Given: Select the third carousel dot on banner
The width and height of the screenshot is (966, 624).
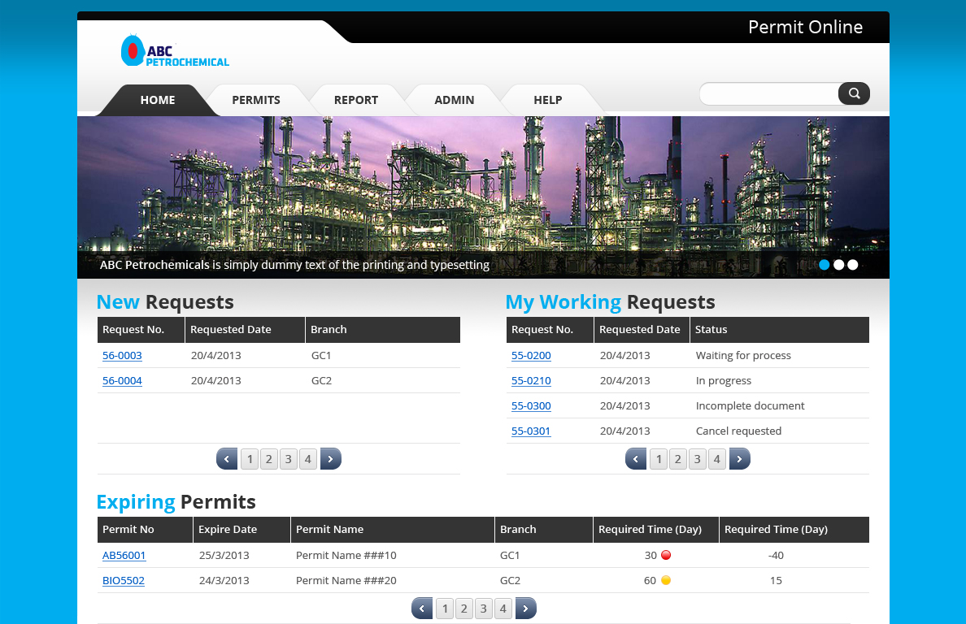Looking at the screenshot, I should (x=852, y=264).
